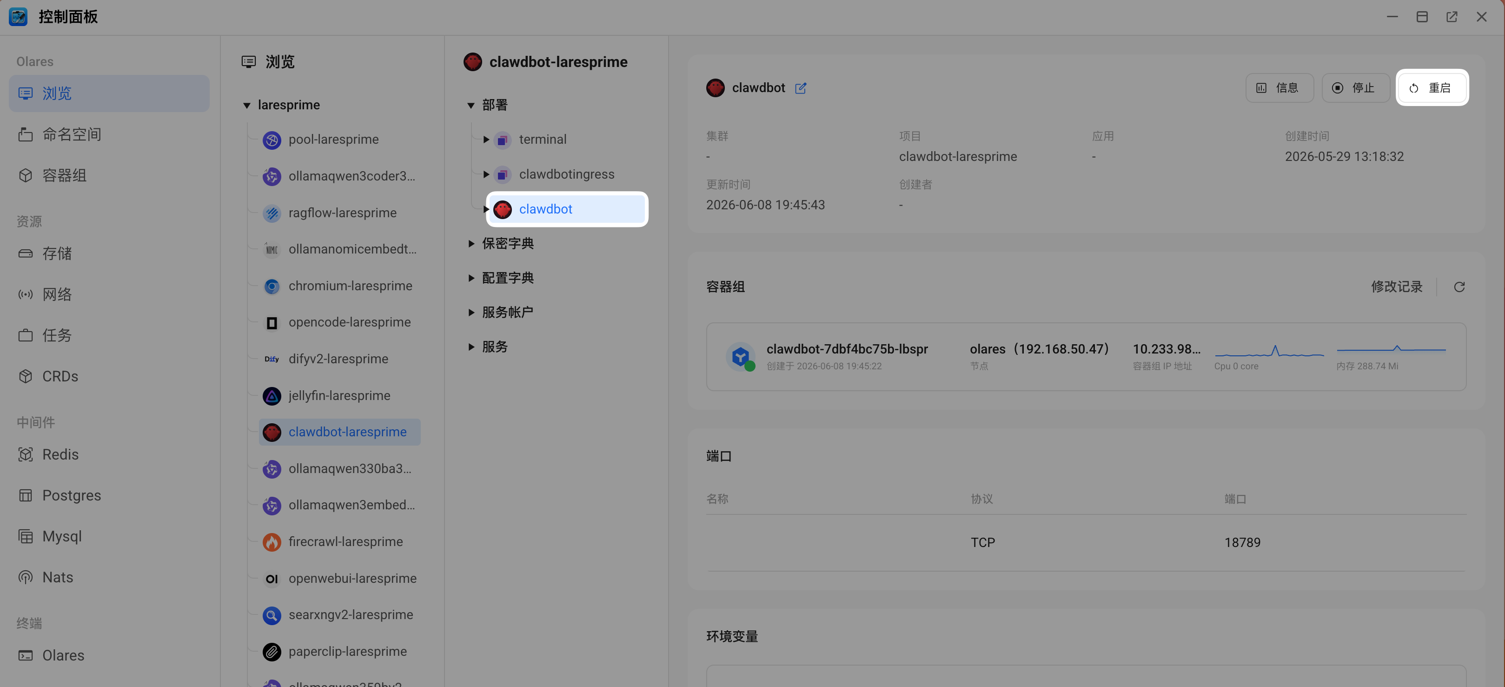1505x687 pixels.
Task: Click the chromium-laresprime icon
Action: point(272,286)
